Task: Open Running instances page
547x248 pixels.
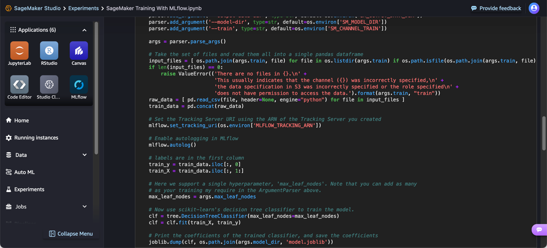Action: [36, 137]
